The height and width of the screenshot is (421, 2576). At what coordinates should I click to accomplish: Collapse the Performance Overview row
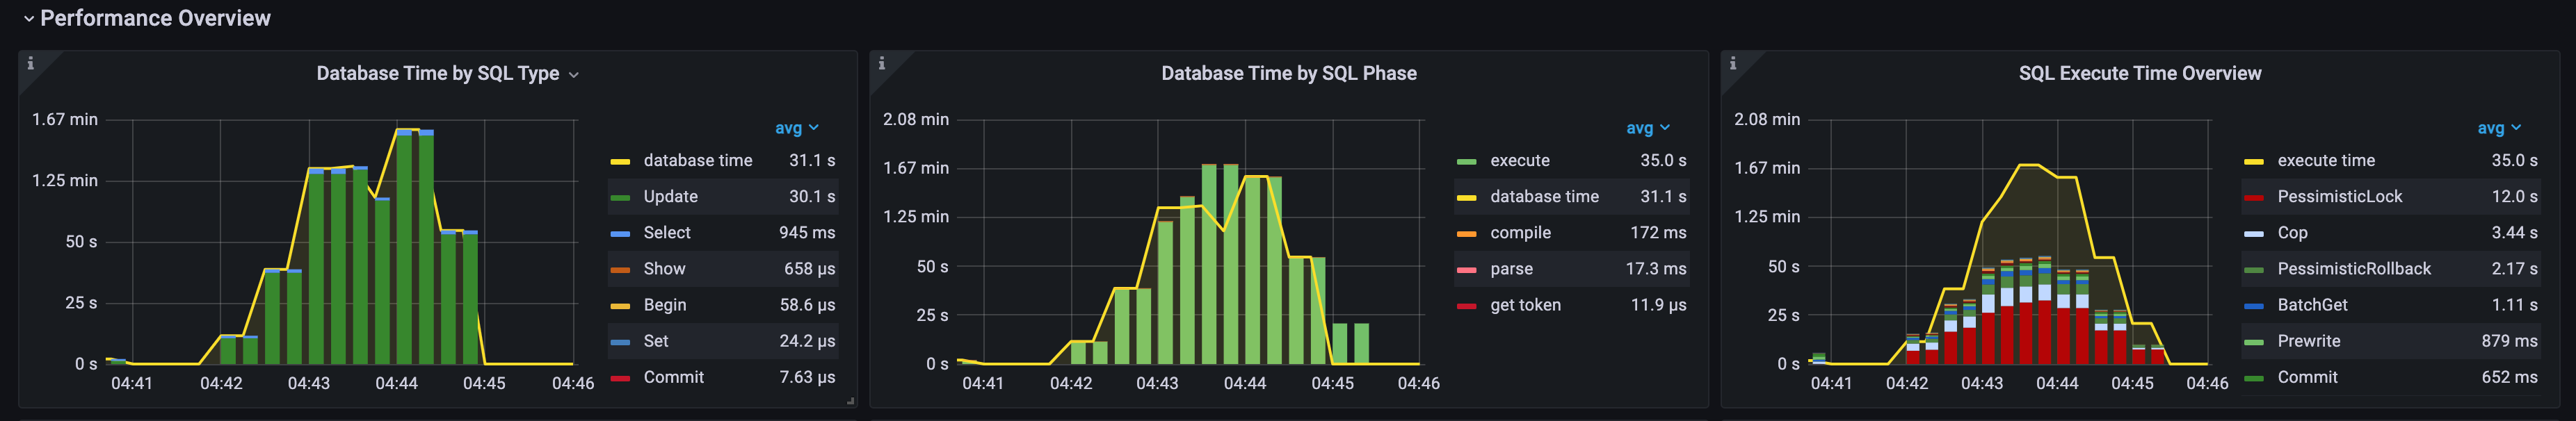click(x=30, y=19)
